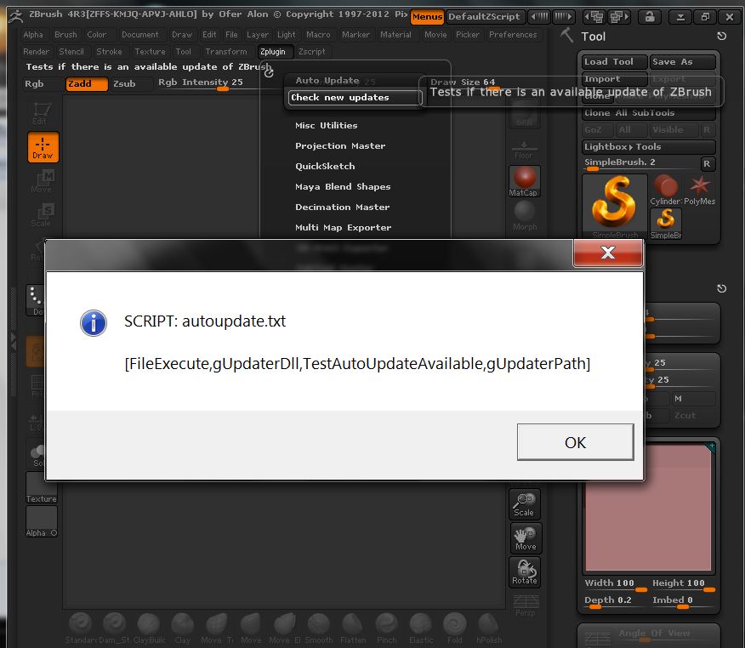This screenshot has width=745, height=648.
Task: Open the Texture slot thumbnail
Action: 42,487
